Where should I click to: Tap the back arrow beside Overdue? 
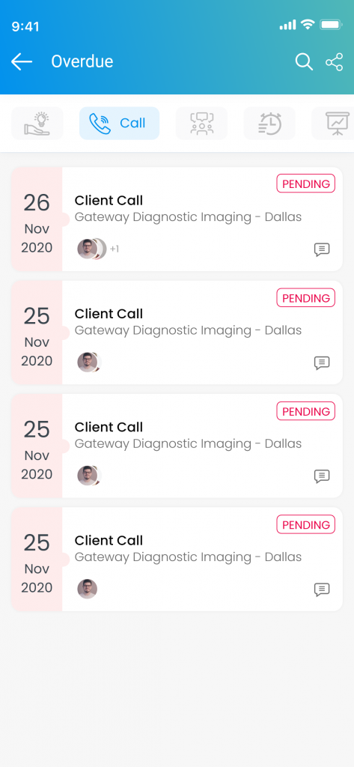coord(22,61)
